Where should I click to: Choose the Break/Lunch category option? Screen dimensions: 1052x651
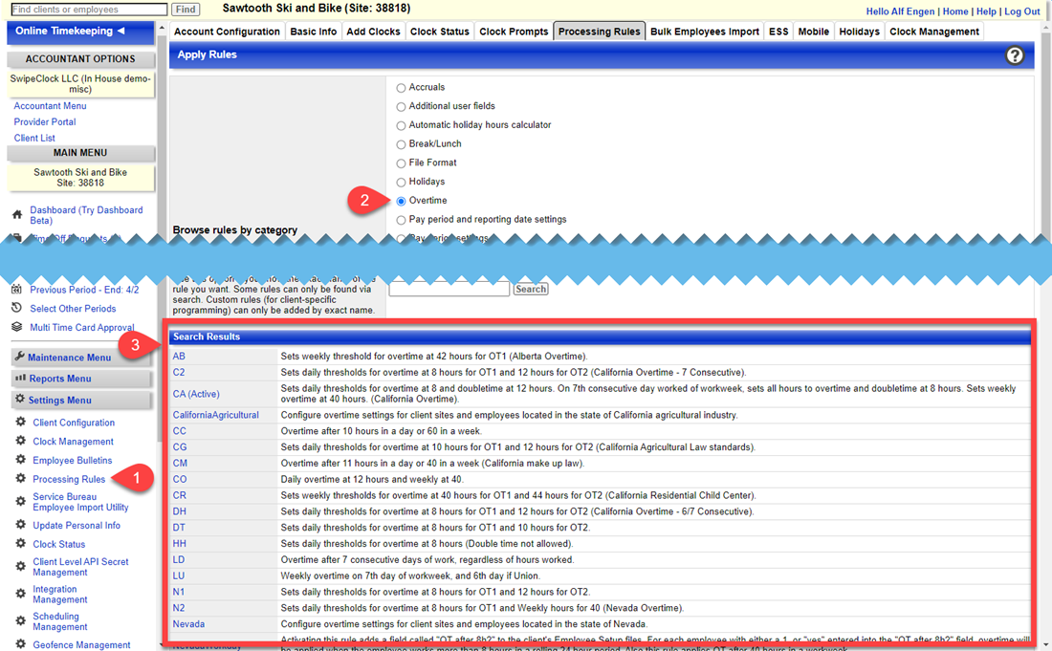402,143
